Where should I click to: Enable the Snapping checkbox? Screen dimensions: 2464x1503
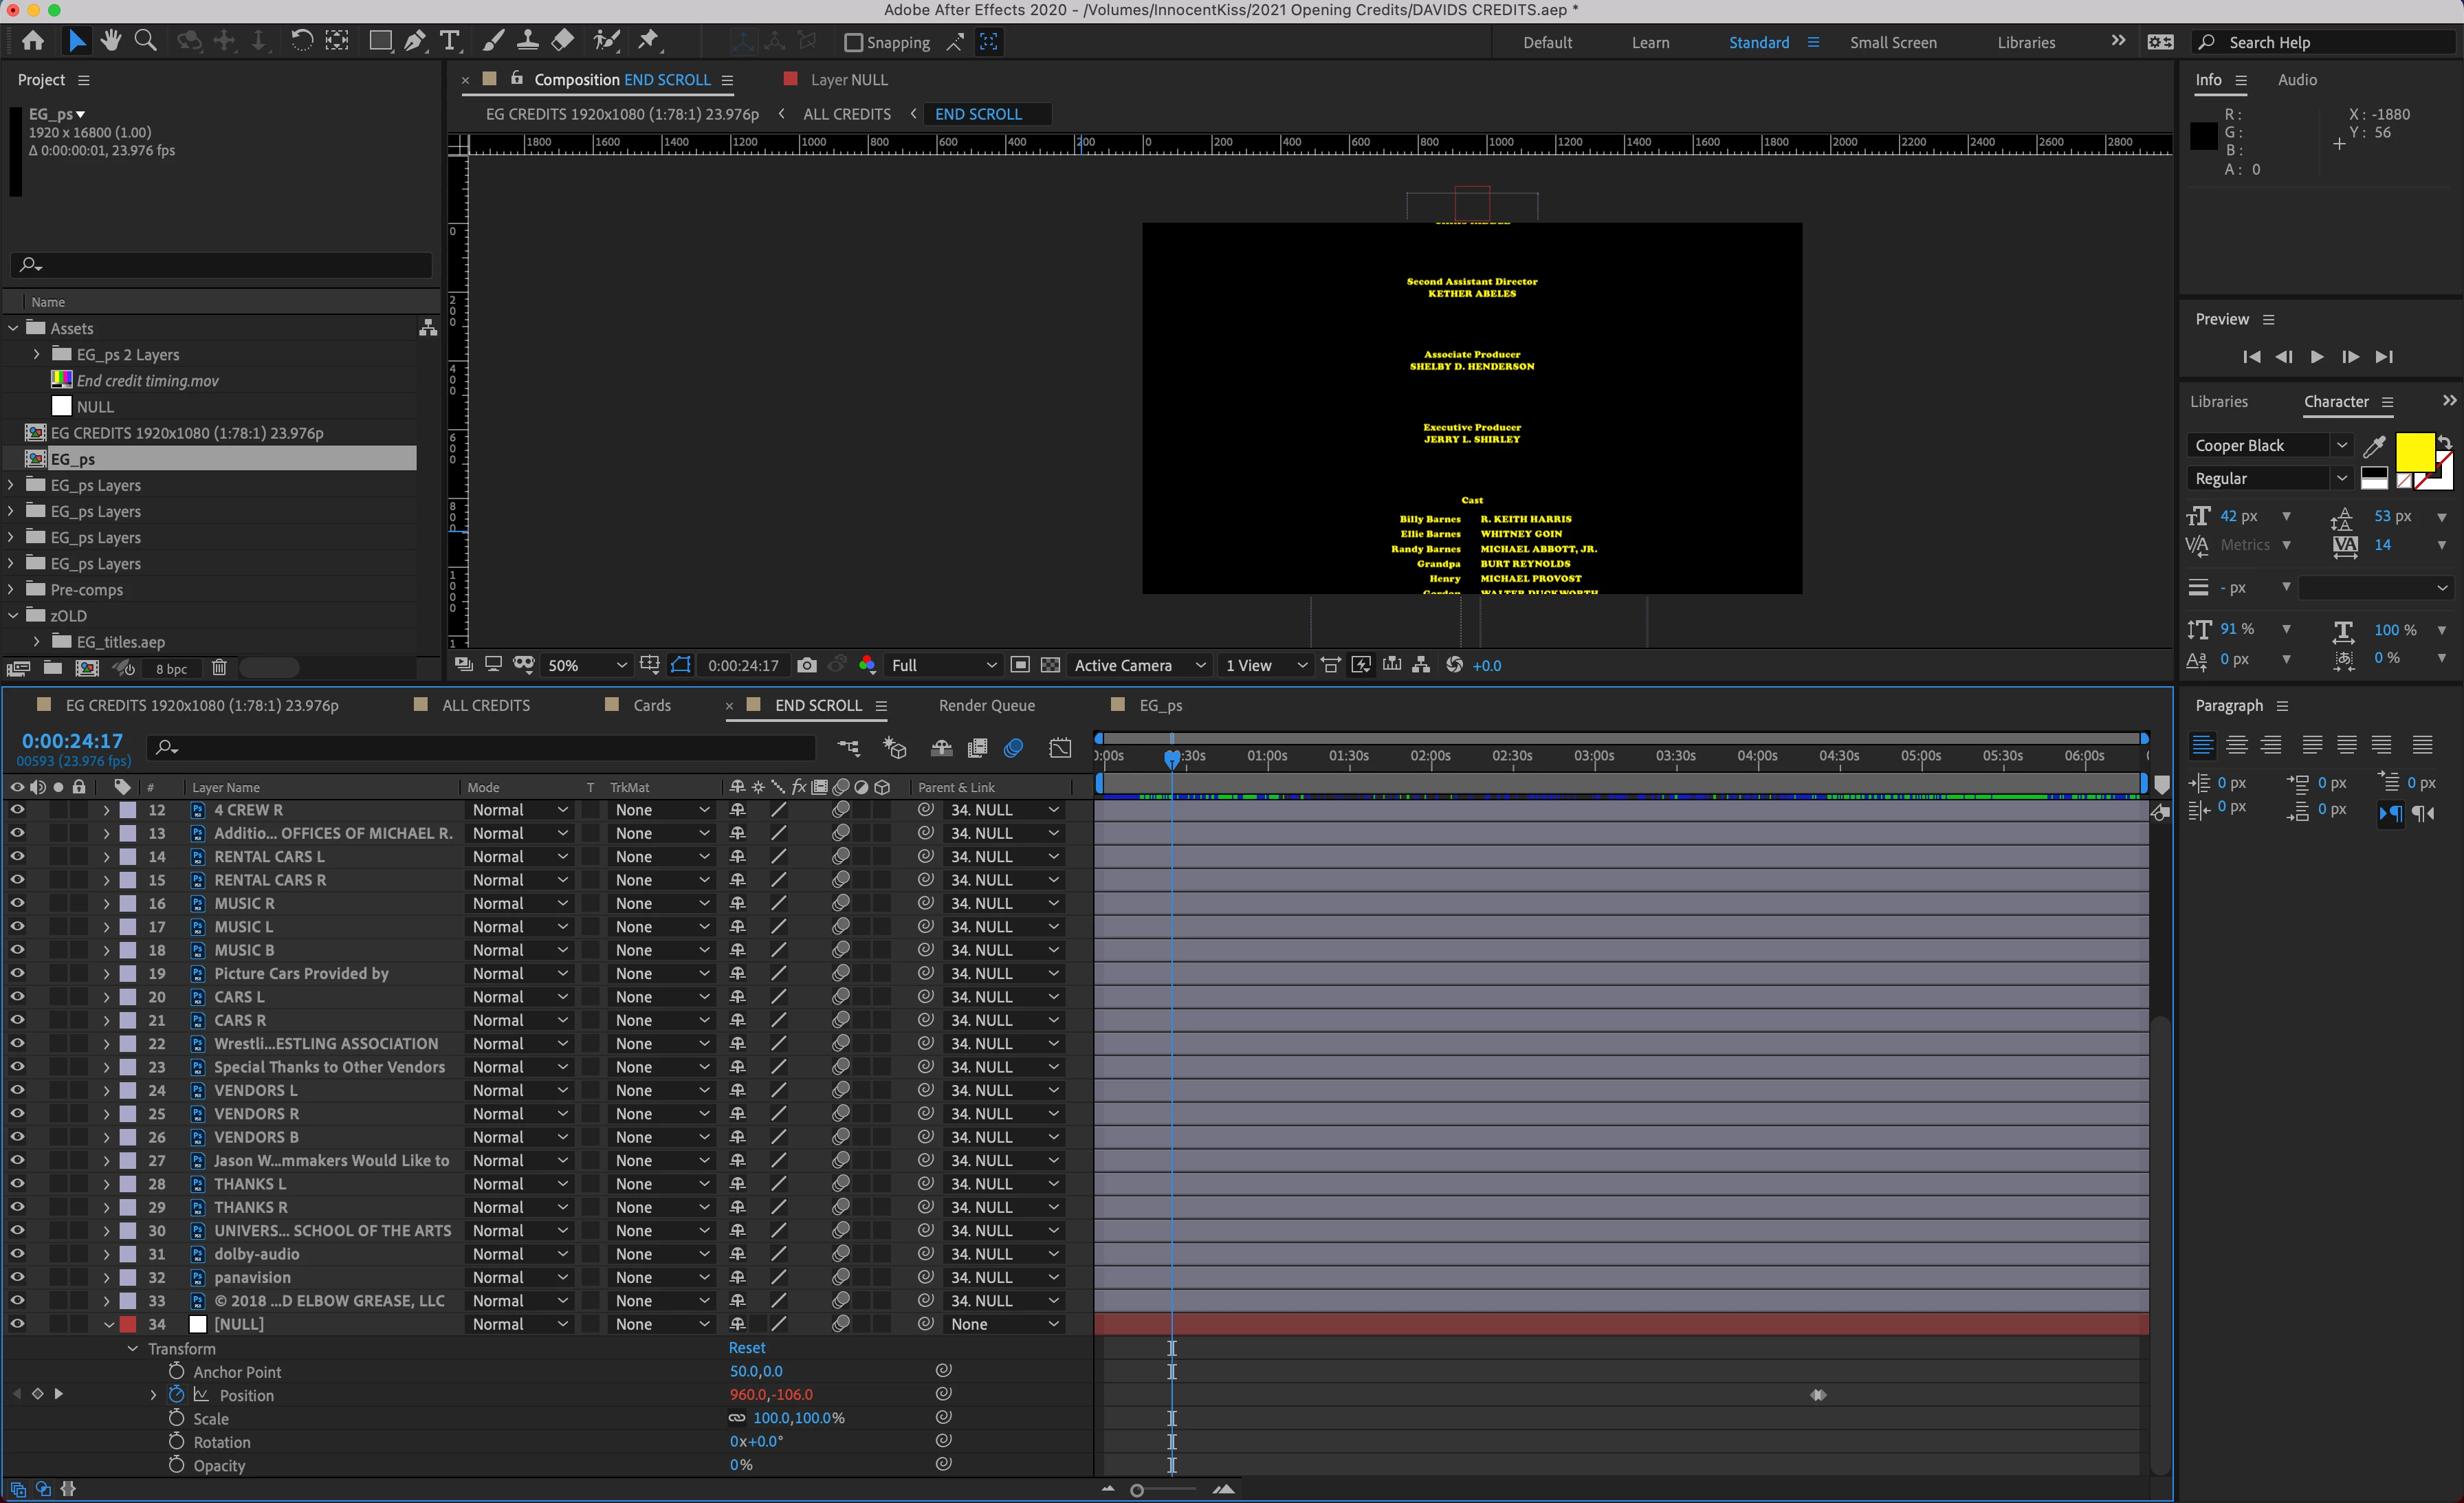[x=853, y=42]
